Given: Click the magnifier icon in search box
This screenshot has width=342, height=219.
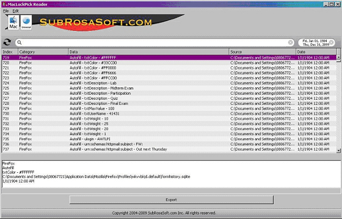Looking at the screenshot, I should (19, 42).
